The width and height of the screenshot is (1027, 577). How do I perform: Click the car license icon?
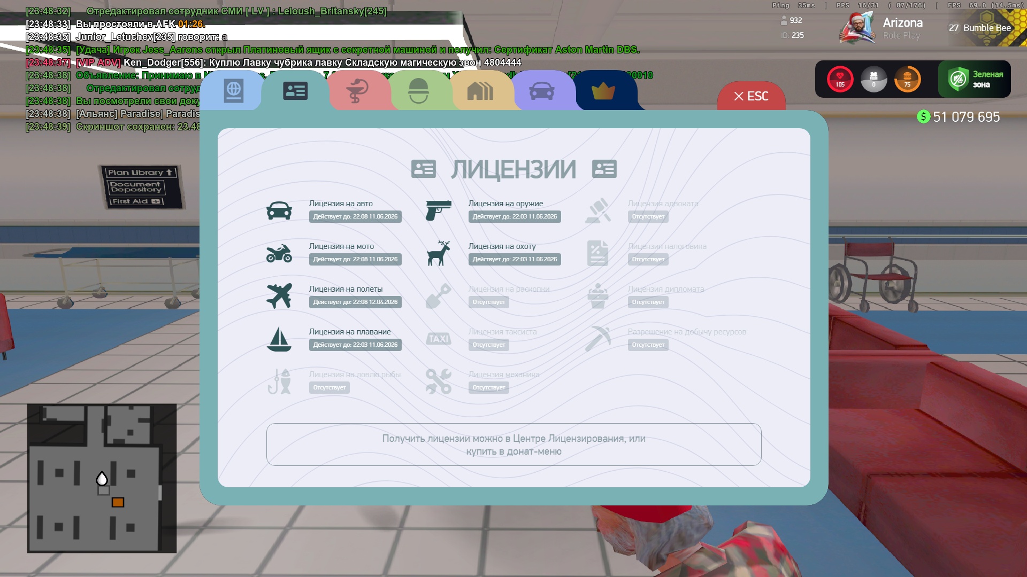coord(279,210)
